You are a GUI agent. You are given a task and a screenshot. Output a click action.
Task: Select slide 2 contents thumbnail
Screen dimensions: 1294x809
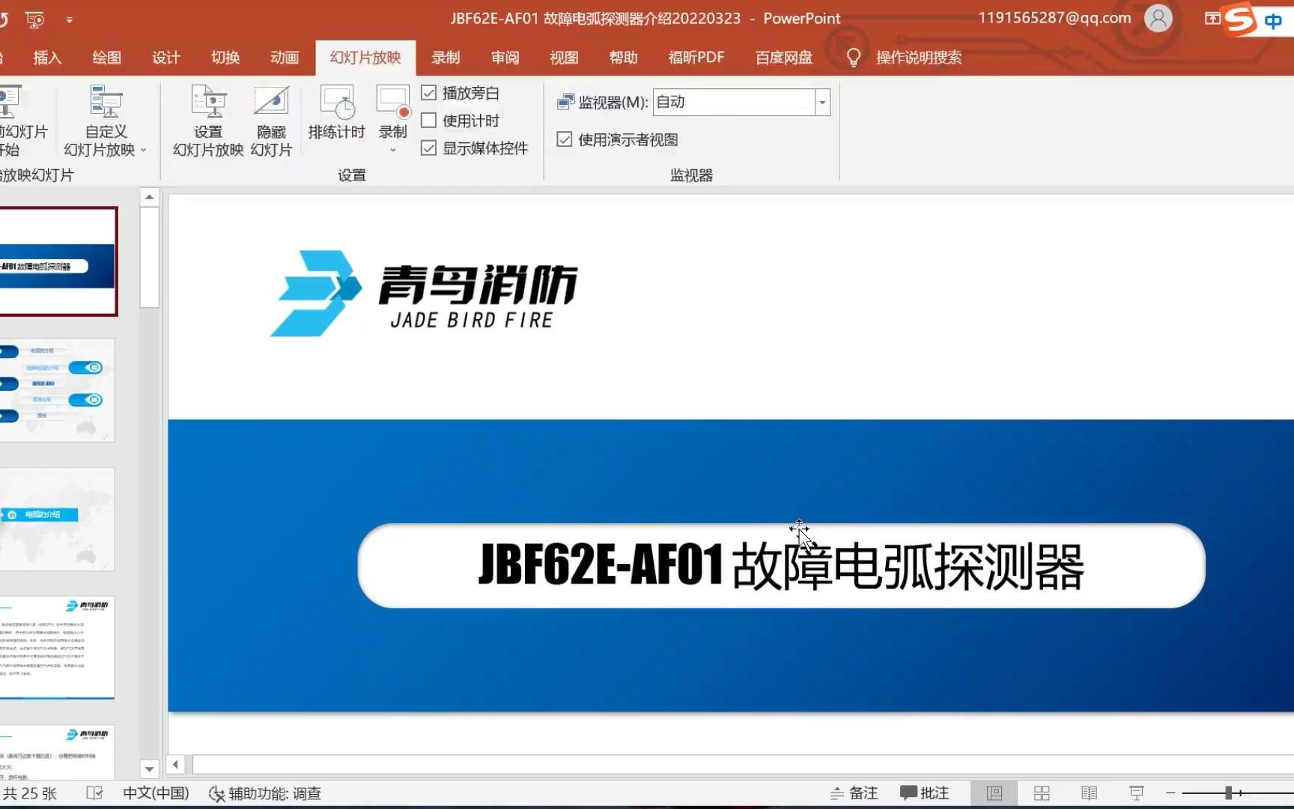click(57, 390)
